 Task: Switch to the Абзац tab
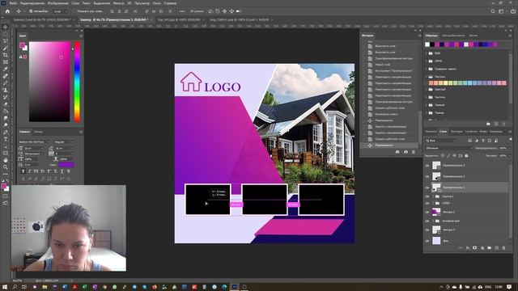click(x=39, y=132)
